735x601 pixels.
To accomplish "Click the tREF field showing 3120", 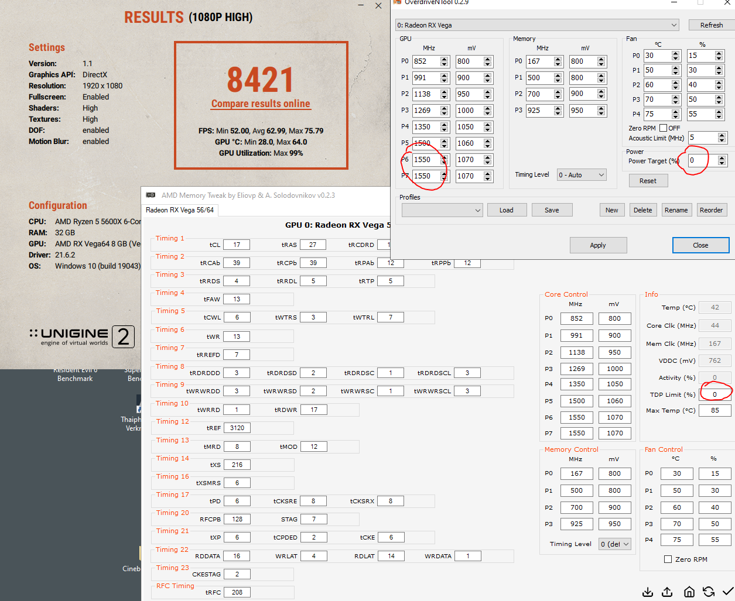I will coord(237,428).
